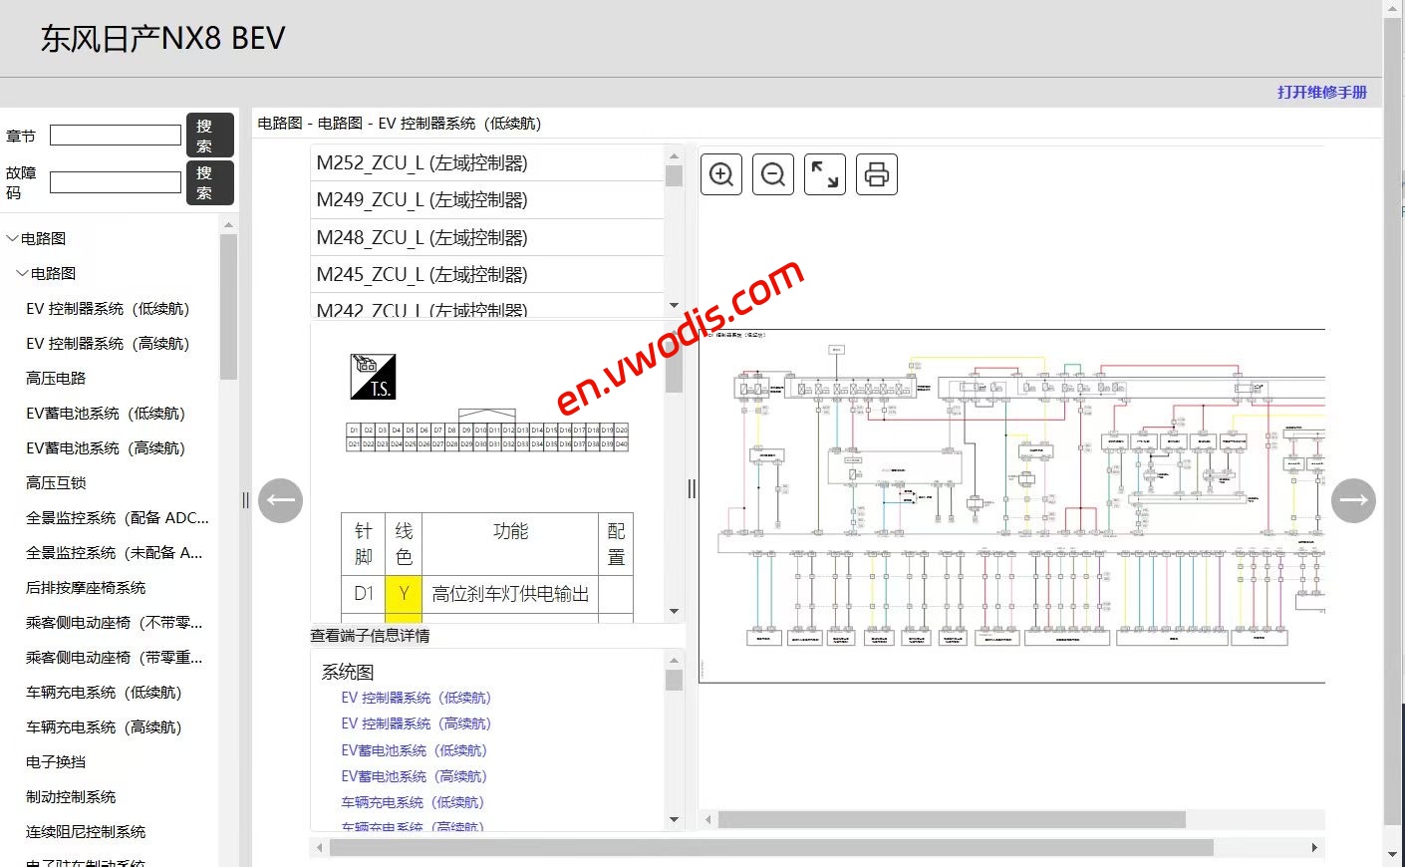Click the right next-page circle arrow
This screenshot has width=1405, height=867.
[1353, 500]
